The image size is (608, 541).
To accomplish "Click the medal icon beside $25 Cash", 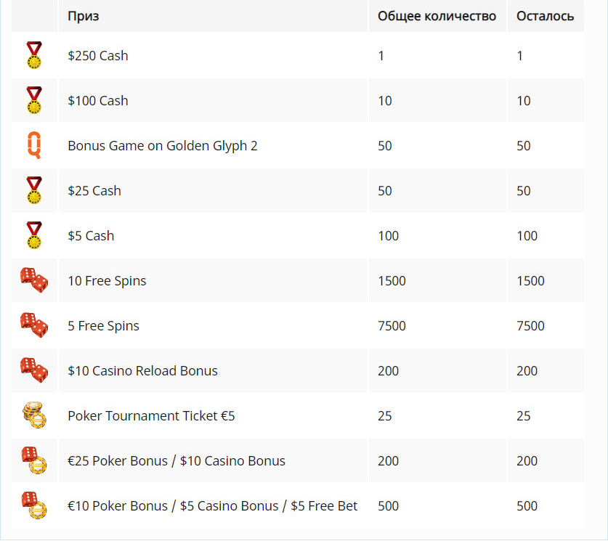I will (x=34, y=190).
